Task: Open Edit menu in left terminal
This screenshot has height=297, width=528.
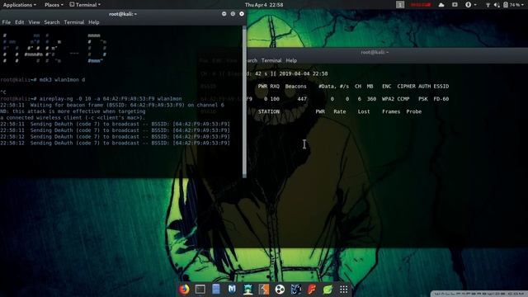Action: click(x=20, y=22)
